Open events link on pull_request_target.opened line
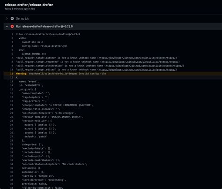Viewport: 222px width, 189px height. click(137, 58)
